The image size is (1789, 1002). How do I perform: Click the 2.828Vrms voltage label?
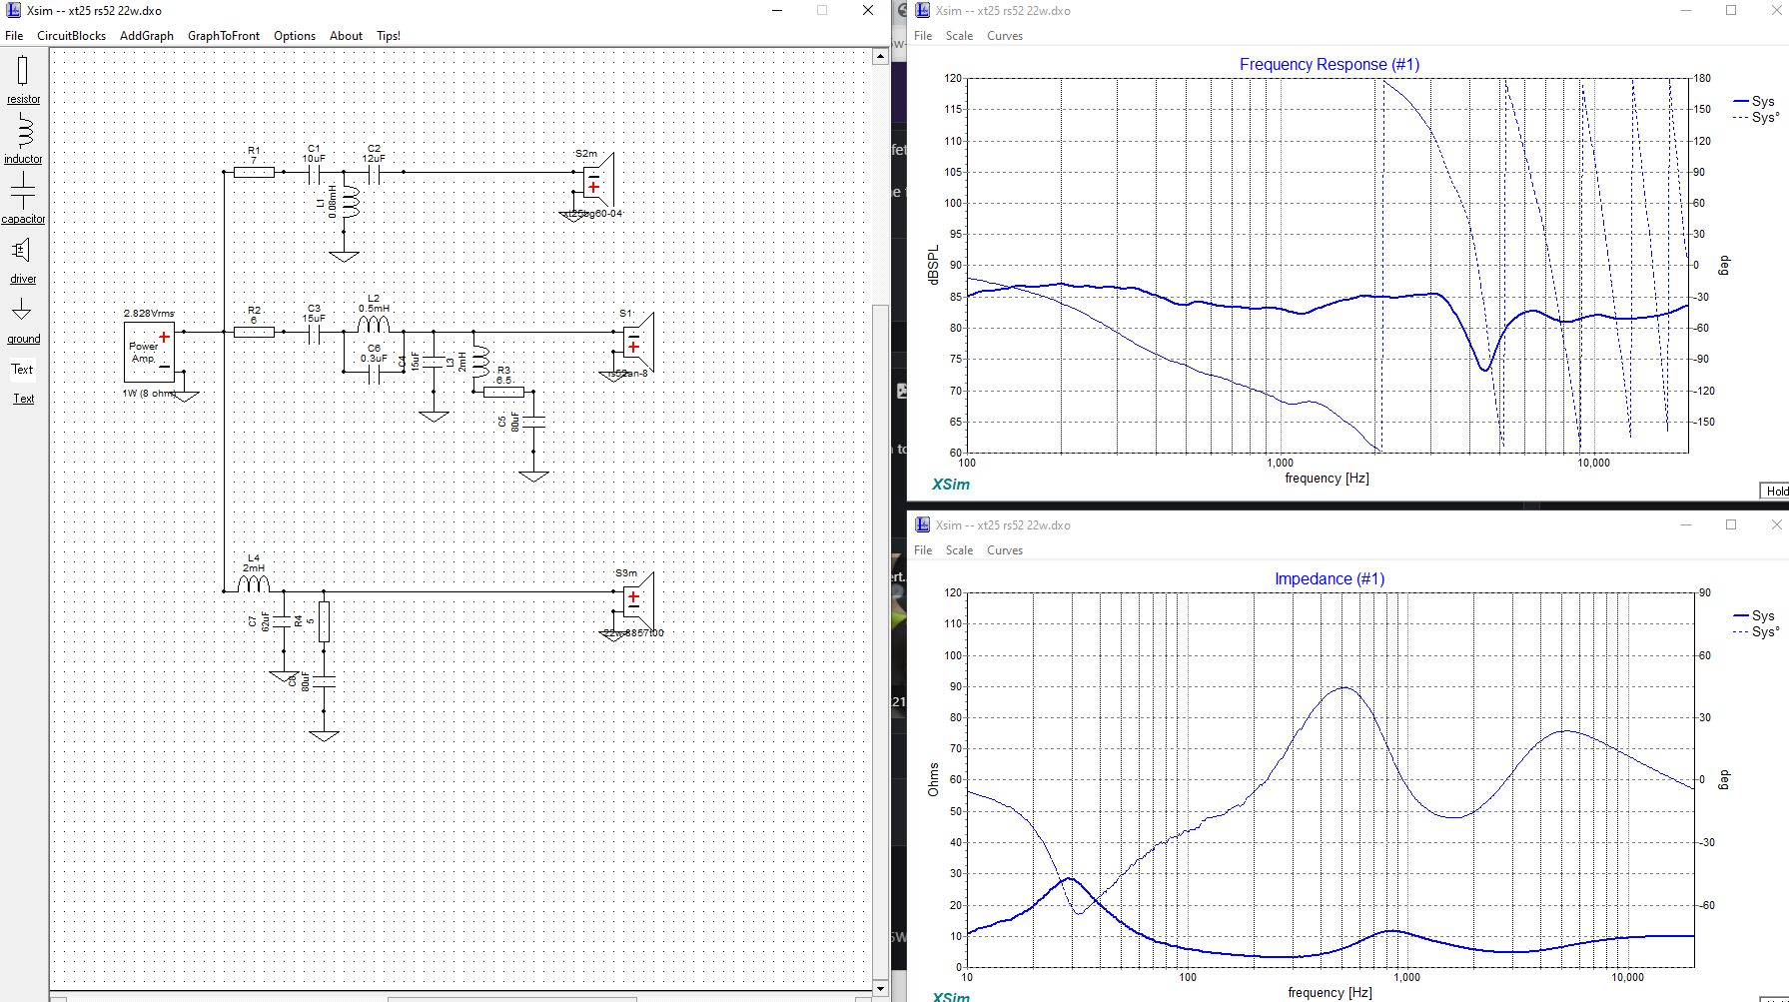(149, 314)
